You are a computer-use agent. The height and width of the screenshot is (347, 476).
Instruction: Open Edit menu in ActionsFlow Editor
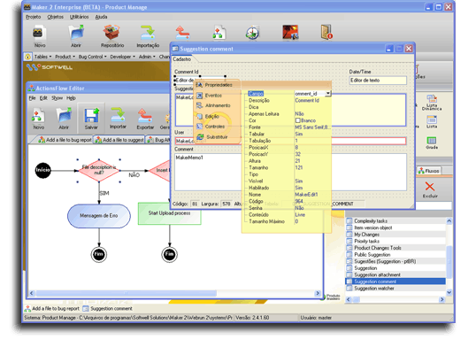point(43,98)
